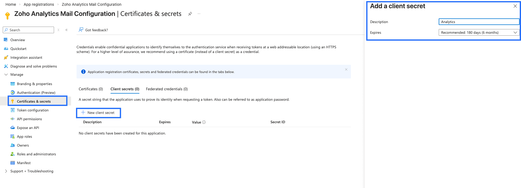Click the Integration assistant rocket icon
Viewport: 521px width, 188px height.
[6, 57]
